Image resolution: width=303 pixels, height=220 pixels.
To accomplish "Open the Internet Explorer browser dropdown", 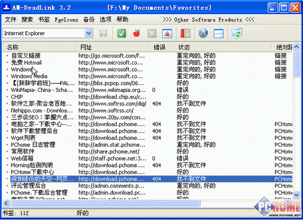I will point(88,33).
